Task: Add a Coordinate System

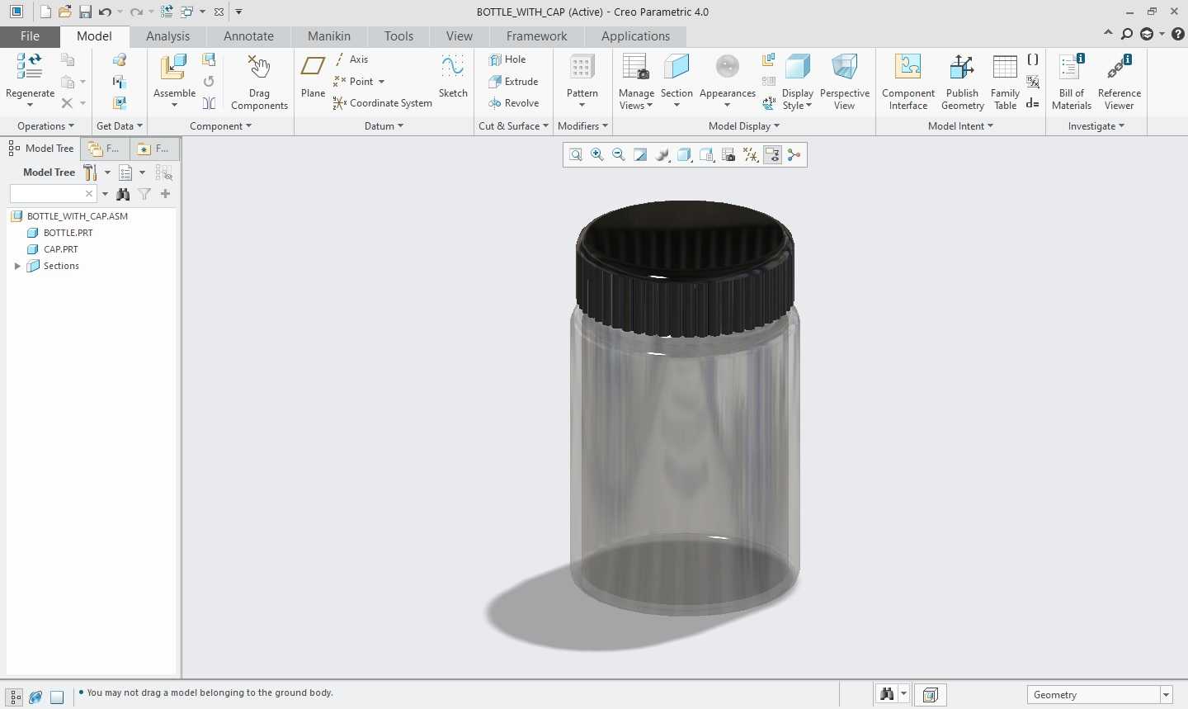Action: coord(383,103)
